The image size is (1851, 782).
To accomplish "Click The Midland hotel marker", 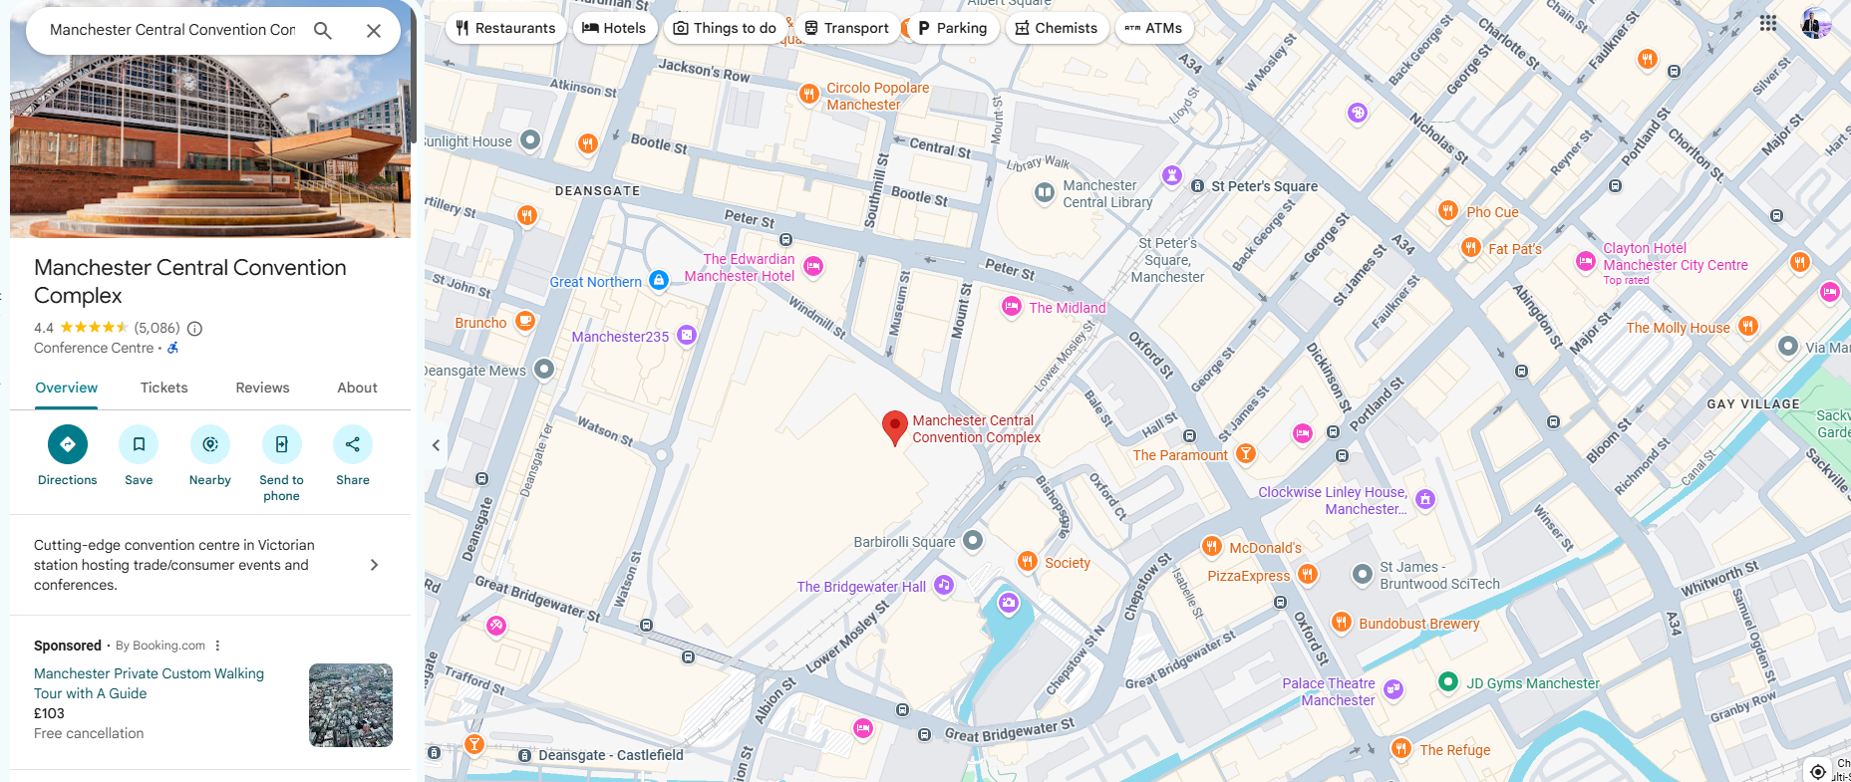I will coord(1012,306).
